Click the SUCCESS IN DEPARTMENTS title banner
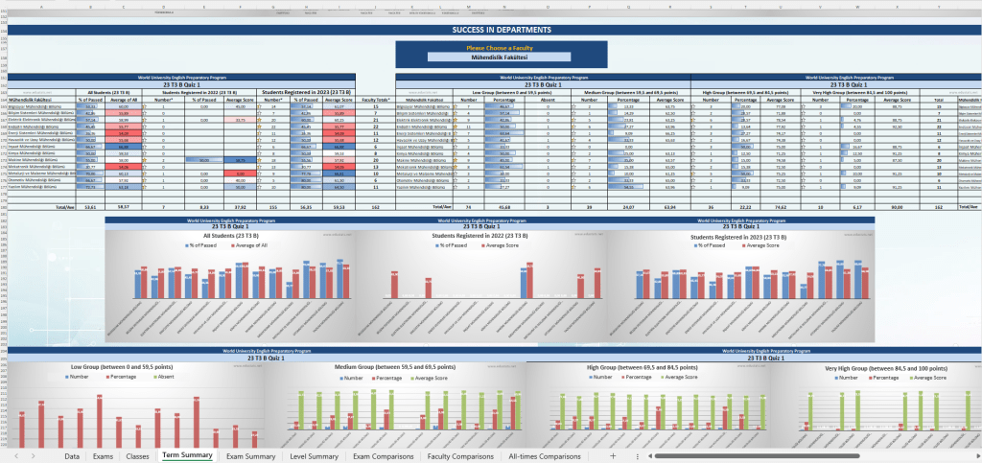The height and width of the screenshot is (463, 982). (490, 31)
